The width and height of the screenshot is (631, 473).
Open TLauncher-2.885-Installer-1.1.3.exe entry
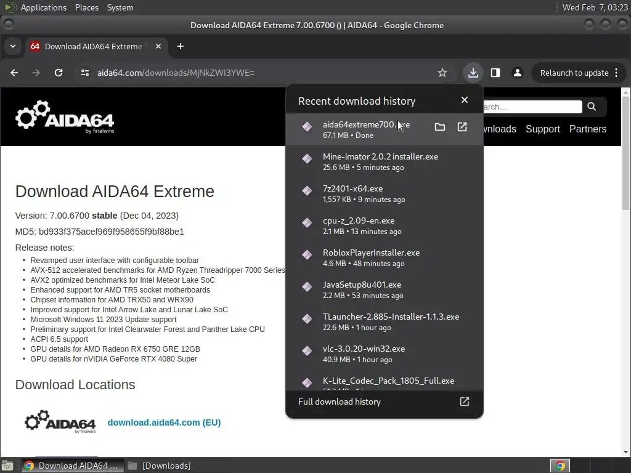[x=384, y=321]
